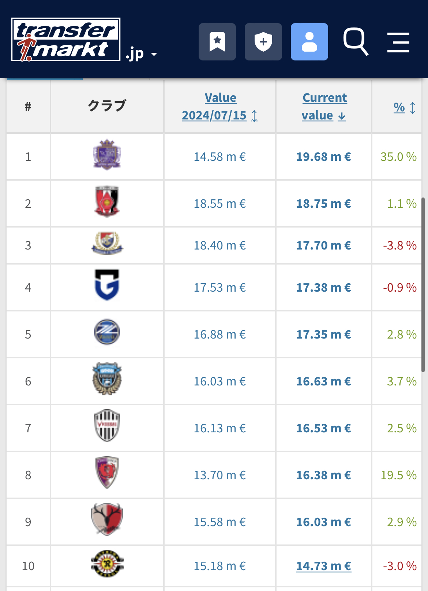Sort by Value 2024/07/15 column

pos(220,107)
